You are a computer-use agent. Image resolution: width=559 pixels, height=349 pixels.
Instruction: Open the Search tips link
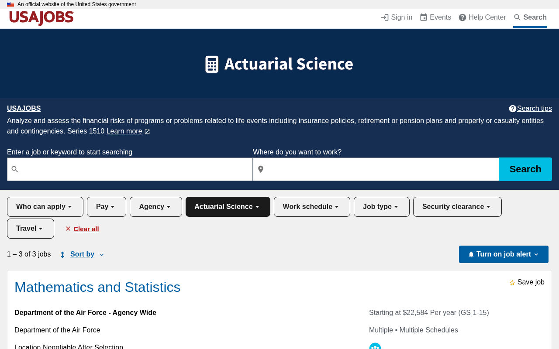[535, 109]
